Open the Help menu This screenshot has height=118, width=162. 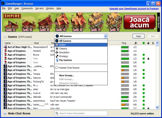pyautogui.click(x=59, y=8)
